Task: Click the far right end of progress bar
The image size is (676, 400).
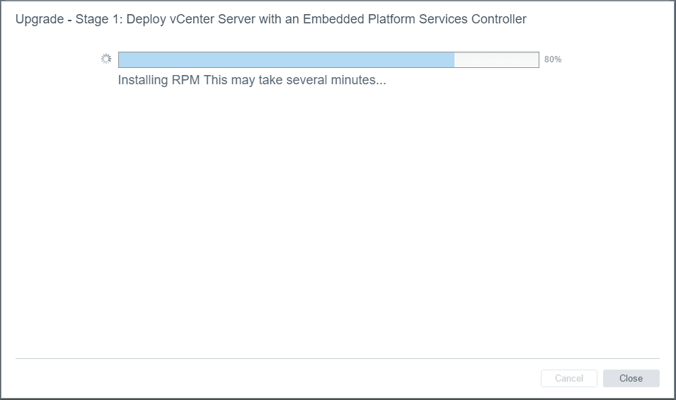Action: 537,59
